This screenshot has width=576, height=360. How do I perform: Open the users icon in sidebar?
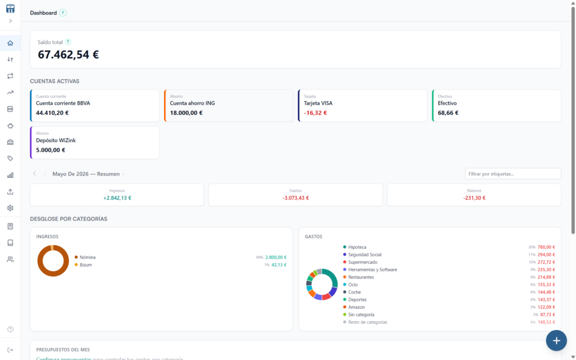[x=10, y=259]
